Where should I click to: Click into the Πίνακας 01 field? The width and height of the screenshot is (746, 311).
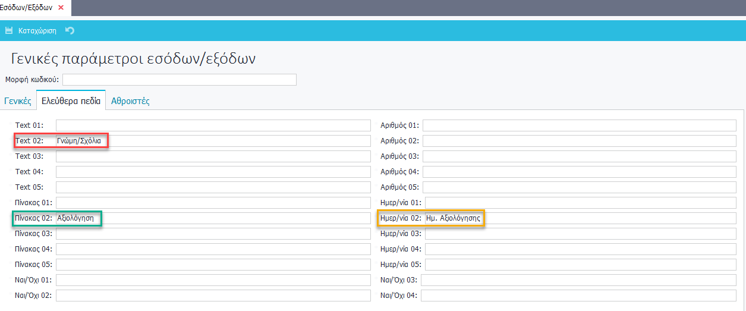pyautogui.click(x=213, y=203)
